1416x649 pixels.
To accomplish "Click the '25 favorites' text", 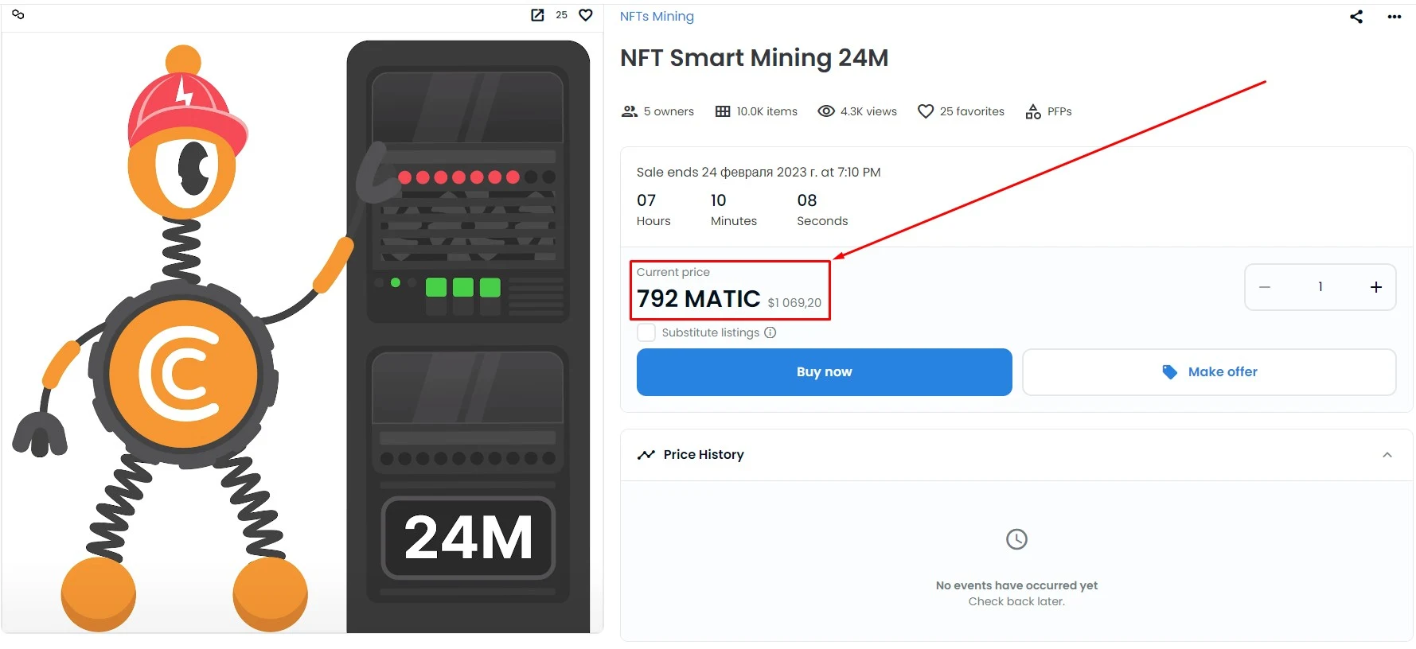I will 972,111.
